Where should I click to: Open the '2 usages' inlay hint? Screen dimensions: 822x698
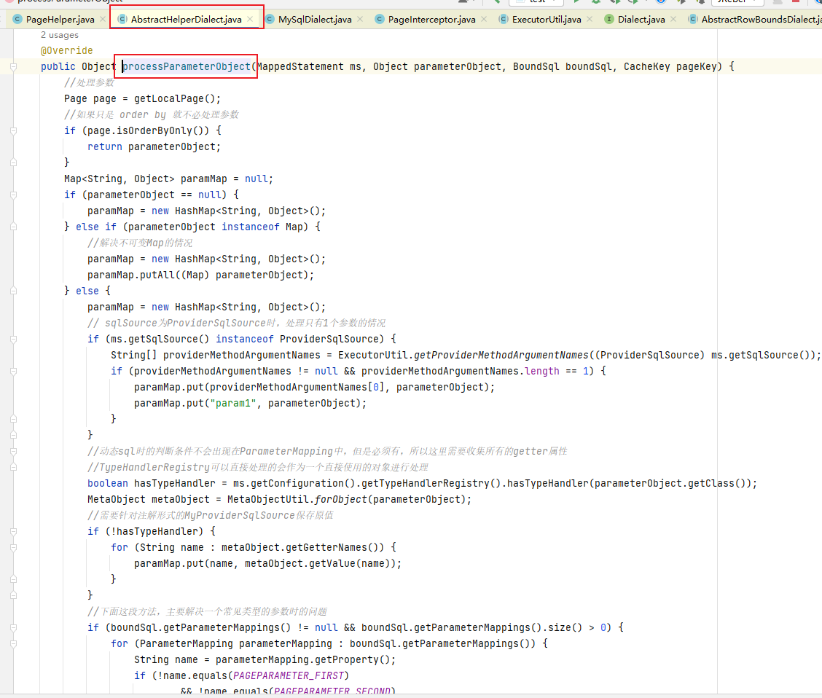(x=60, y=35)
